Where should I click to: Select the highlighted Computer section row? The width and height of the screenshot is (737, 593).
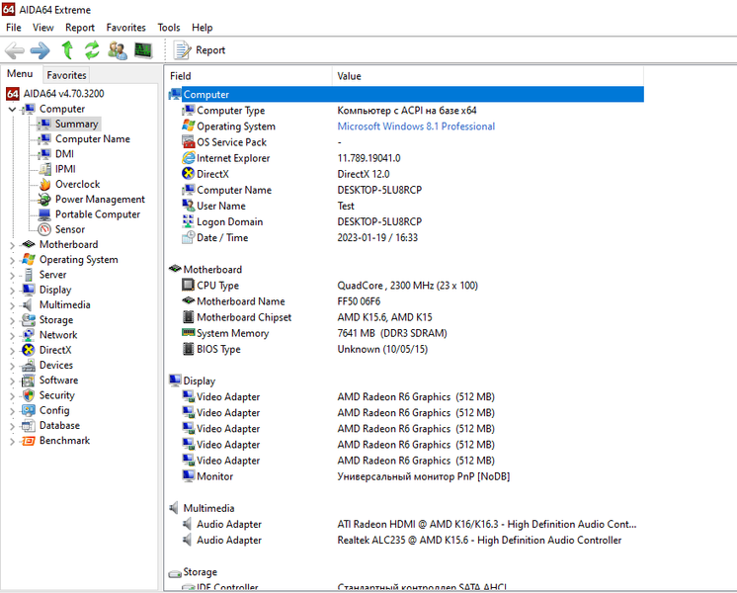tap(406, 94)
